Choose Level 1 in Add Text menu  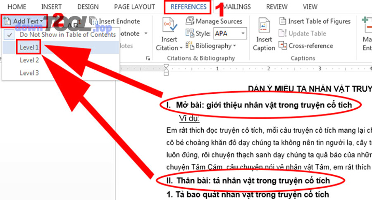pyautogui.click(x=29, y=47)
